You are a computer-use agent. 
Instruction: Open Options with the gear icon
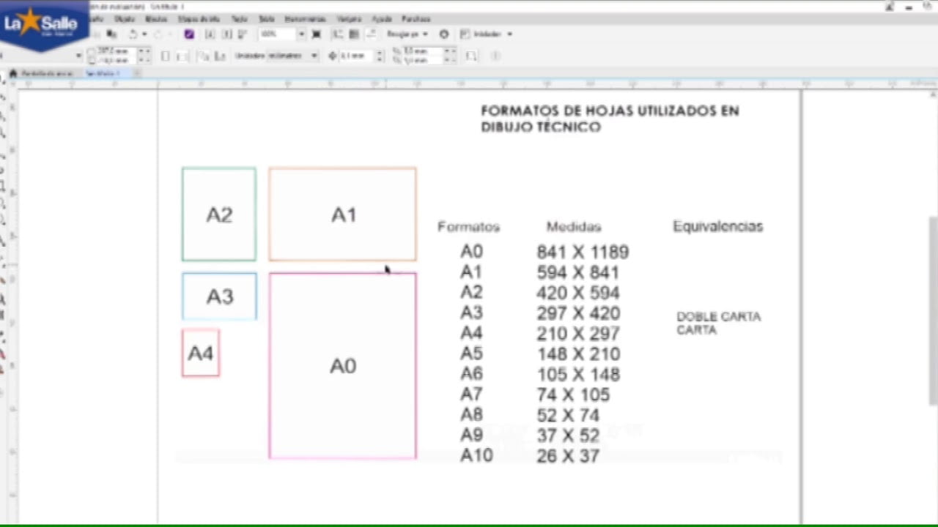click(x=444, y=34)
